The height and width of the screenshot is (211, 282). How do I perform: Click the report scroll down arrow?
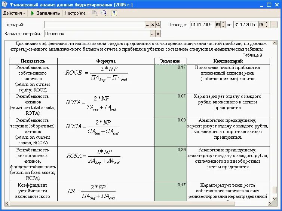275,199
